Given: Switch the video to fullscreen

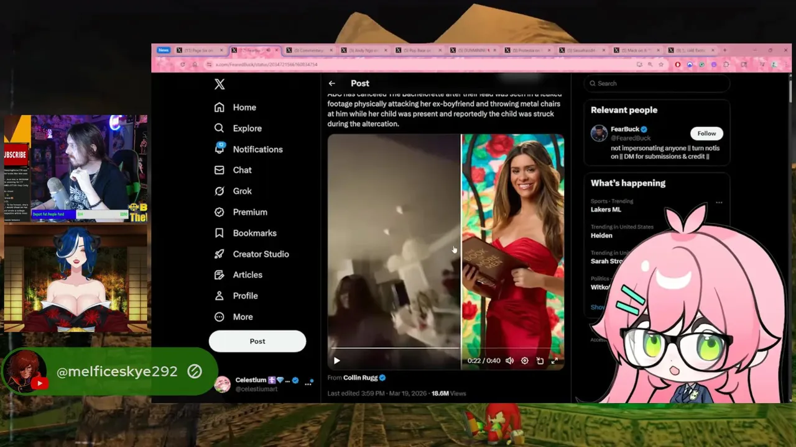Looking at the screenshot, I should pos(555,361).
